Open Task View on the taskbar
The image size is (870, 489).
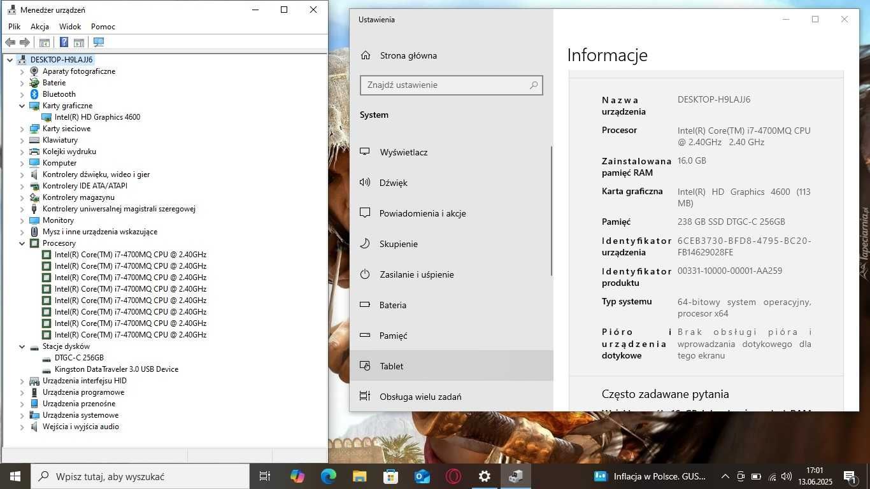[265, 476]
